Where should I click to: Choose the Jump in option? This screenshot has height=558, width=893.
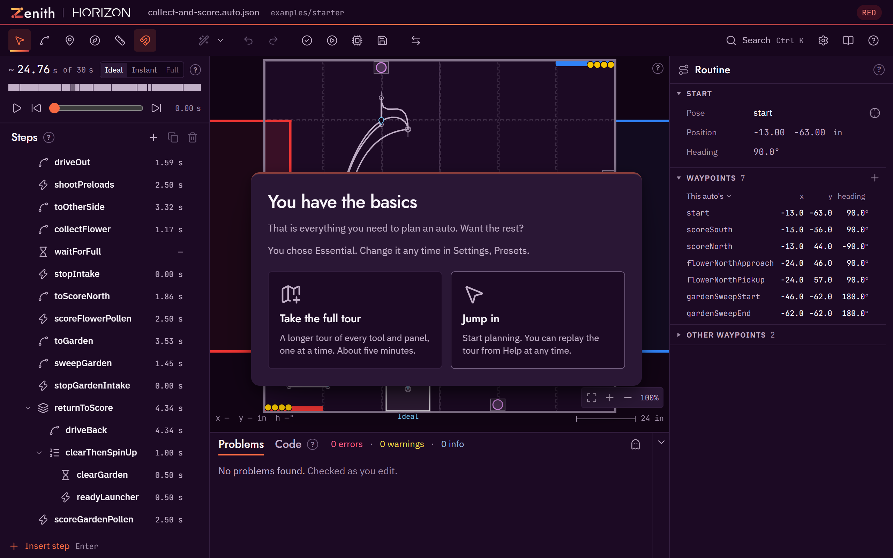coord(538,320)
